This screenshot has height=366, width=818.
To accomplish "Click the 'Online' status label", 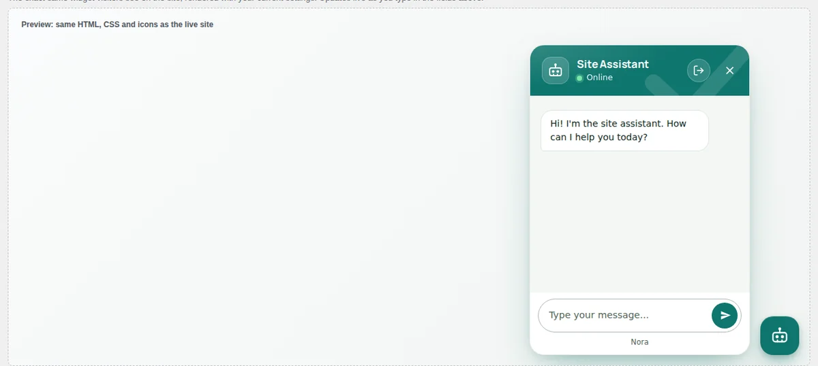I will click(x=600, y=78).
